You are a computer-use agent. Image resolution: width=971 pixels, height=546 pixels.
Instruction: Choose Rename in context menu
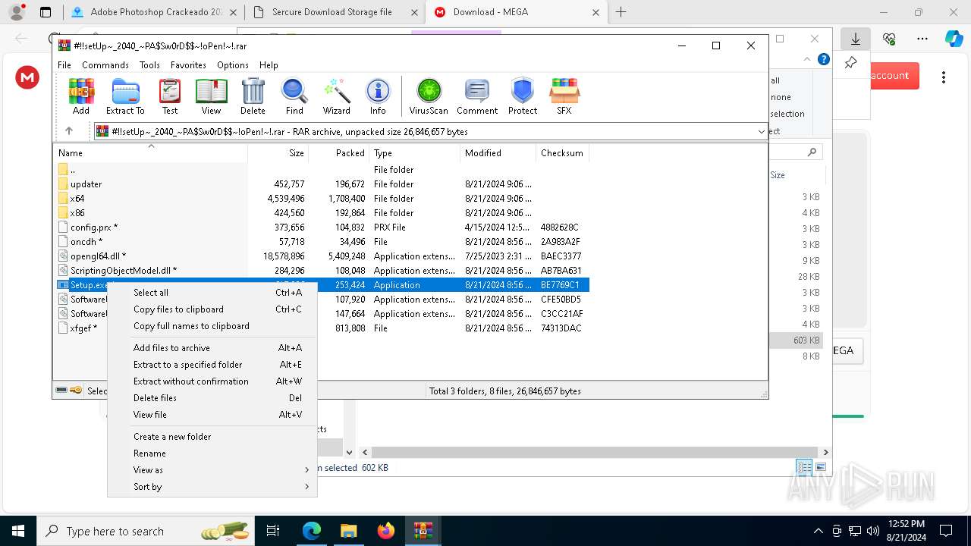coord(212,453)
